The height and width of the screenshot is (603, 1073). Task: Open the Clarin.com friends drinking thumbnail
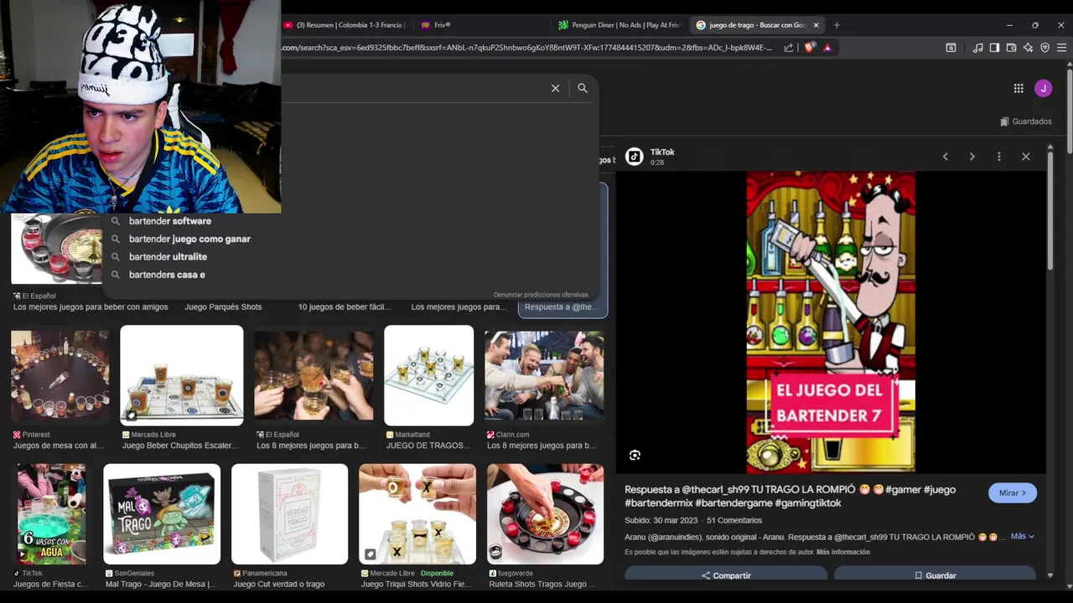click(544, 375)
